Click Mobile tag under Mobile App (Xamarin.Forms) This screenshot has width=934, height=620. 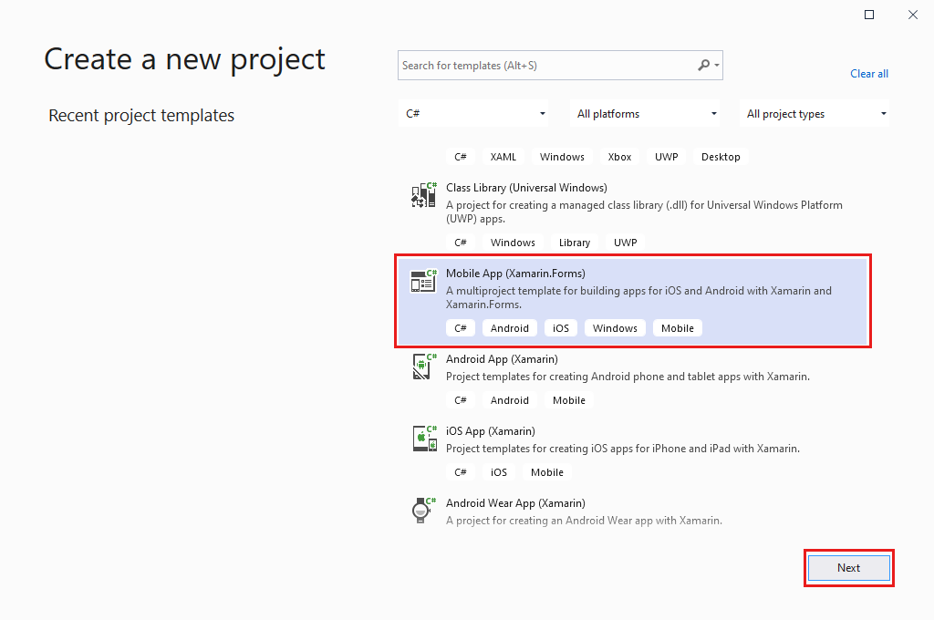pos(678,328)
